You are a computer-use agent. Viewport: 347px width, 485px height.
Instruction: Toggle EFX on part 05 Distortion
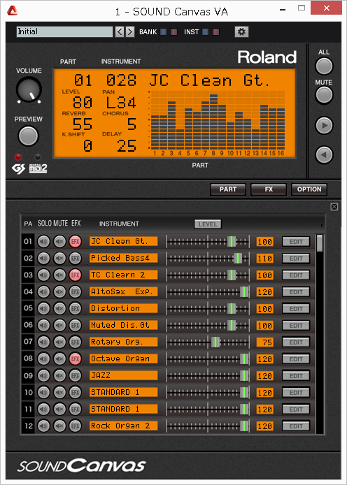[76, 308]
